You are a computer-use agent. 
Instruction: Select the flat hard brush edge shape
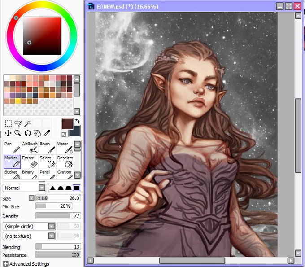[76, 188]
